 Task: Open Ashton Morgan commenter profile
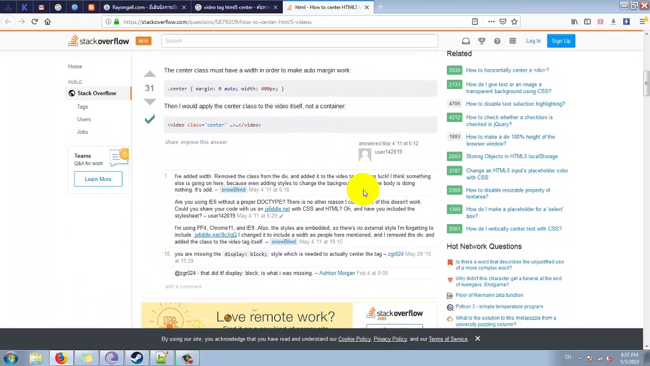pos(337,273)
